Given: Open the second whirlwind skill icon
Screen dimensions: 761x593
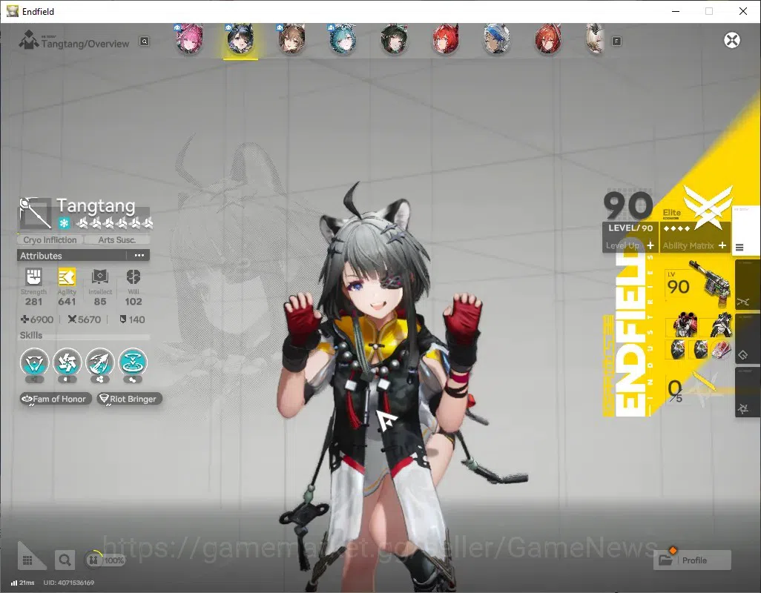Looking at the screenshot, I should click(x=67, y=362).
